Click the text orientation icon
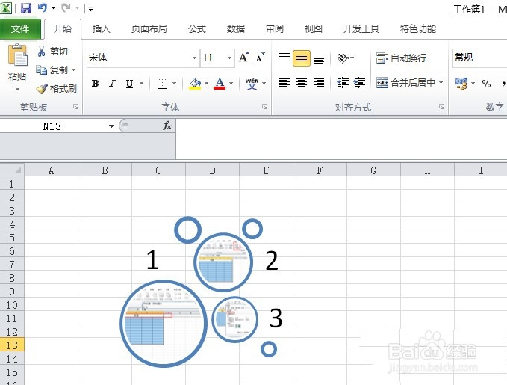 tap(343, 58)
